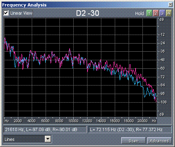This screenshot has width=175, height=147.
Task: Click the yellow Hold 4 button
Action: (169, 13)
